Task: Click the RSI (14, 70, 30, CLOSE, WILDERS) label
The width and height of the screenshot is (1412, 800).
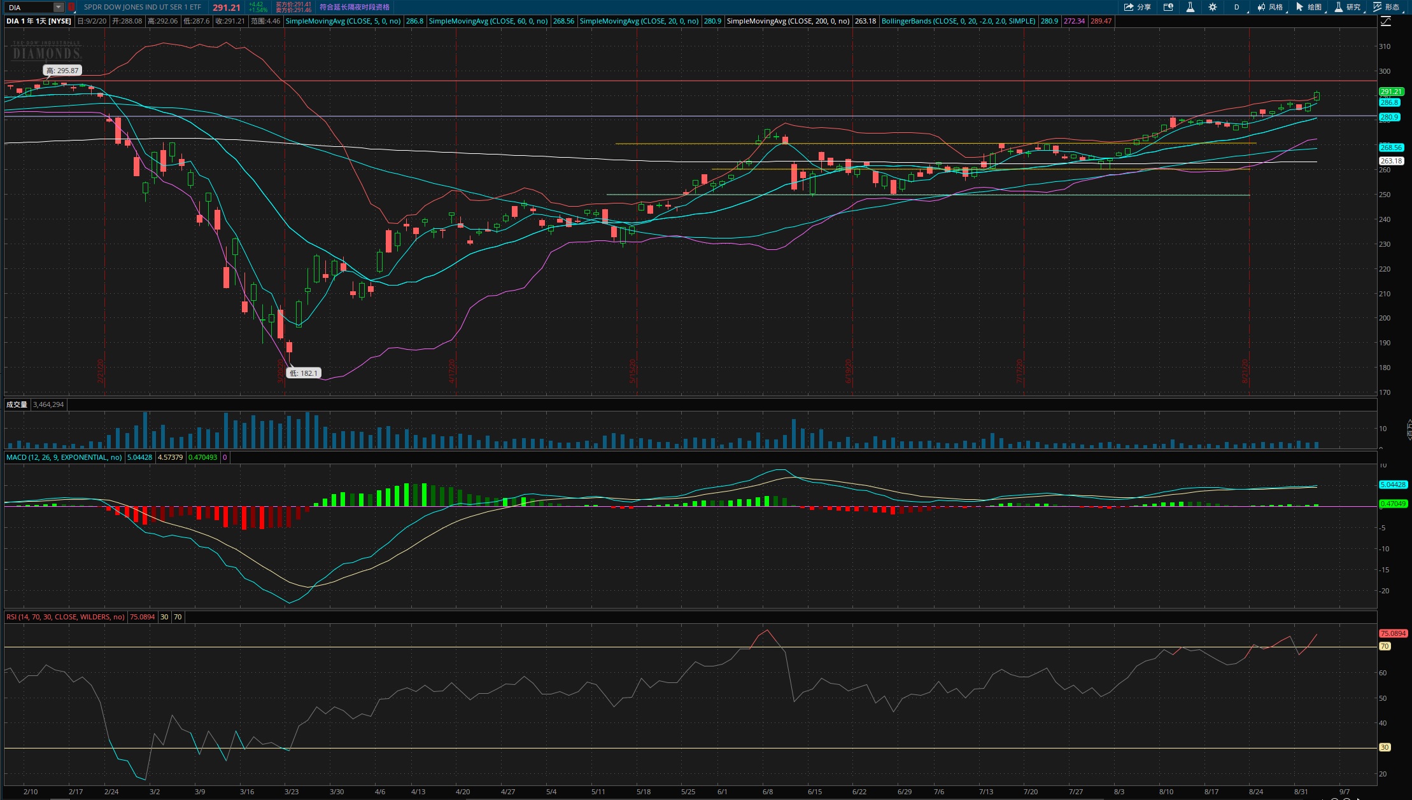Action: pyautogui.click(x=65, y=617)
